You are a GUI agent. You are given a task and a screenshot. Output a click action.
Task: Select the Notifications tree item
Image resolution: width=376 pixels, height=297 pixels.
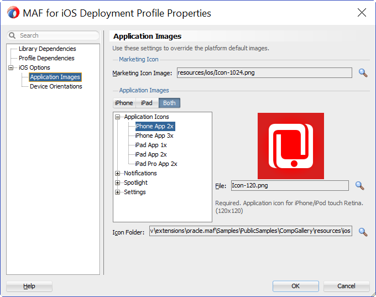pyautogui.click(x=140, y=173)
